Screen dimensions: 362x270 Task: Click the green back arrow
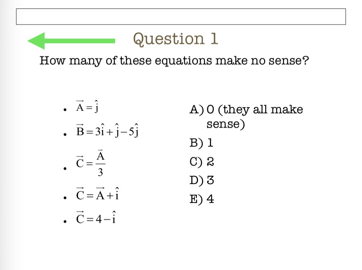coord(71,41)
